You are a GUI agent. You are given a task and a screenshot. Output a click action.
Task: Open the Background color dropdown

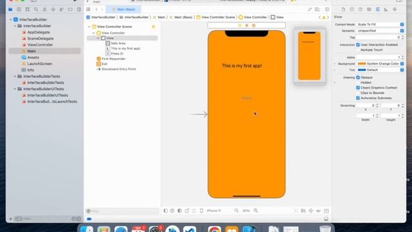(402, 64)
